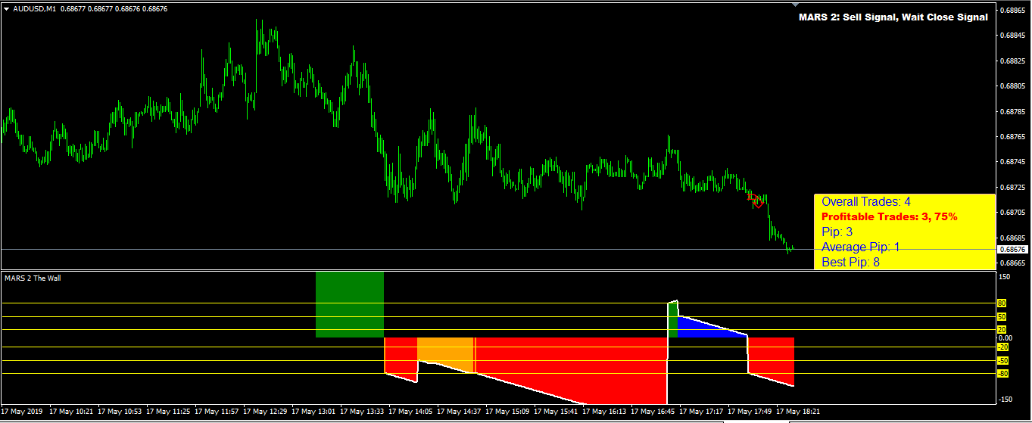
Task: Click the small arrow beside AUDUSD,M1
Action: pyautogui.click(x=6, y=9)
